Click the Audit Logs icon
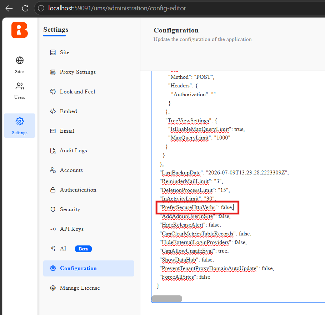This screenshot has width=325, height=315. (x=53, y=151)
